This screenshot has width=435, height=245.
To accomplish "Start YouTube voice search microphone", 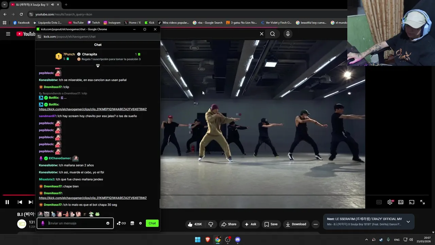I will (288, 34).
